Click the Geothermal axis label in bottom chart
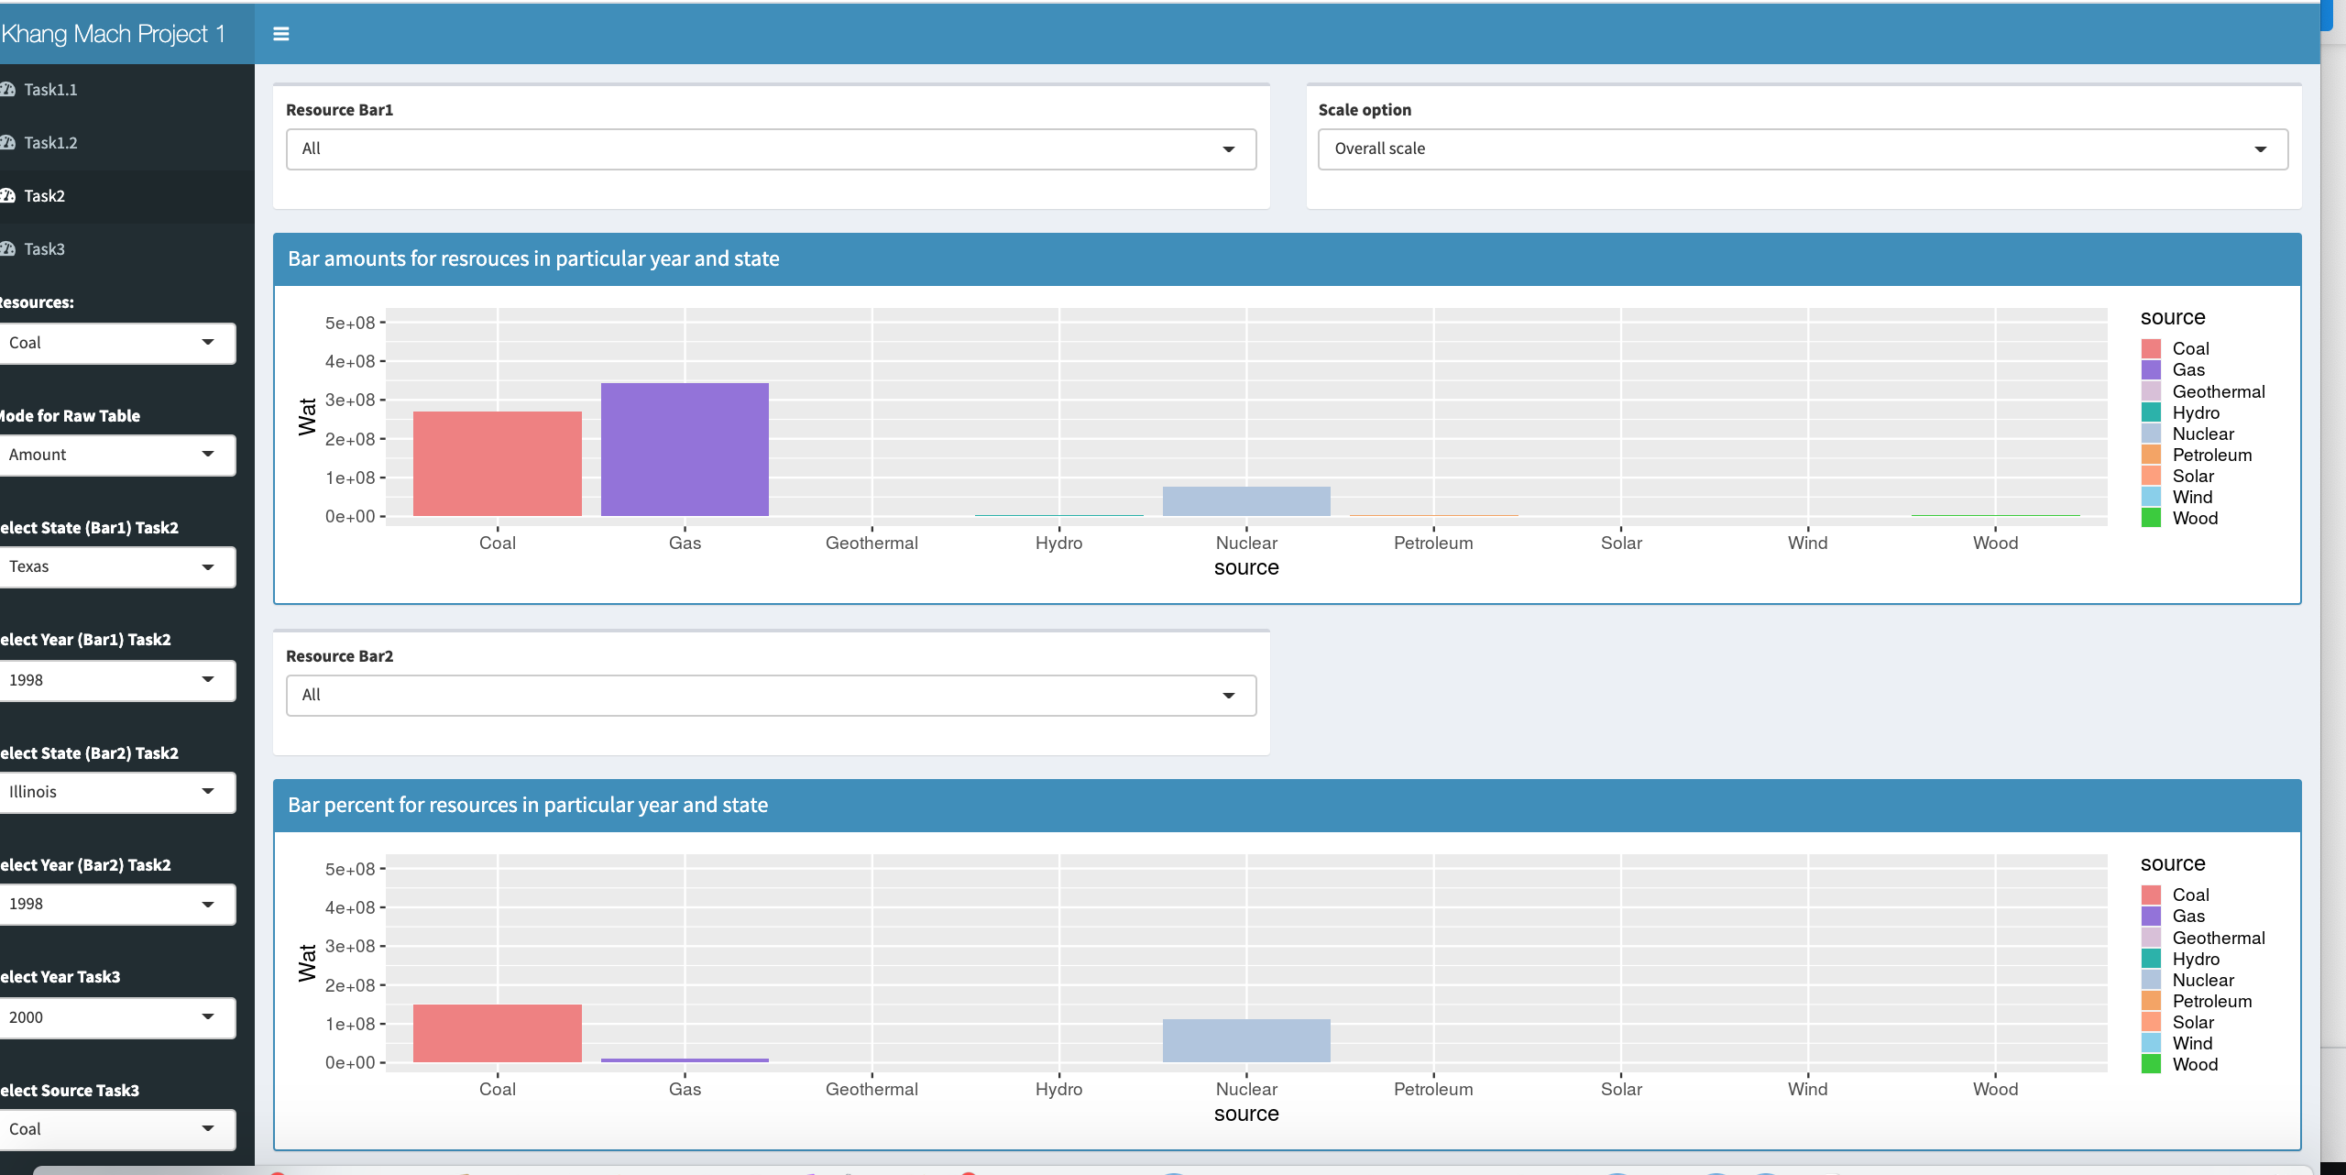The width and height of the screenshot is (2346, 1175). click(872, 1089)
